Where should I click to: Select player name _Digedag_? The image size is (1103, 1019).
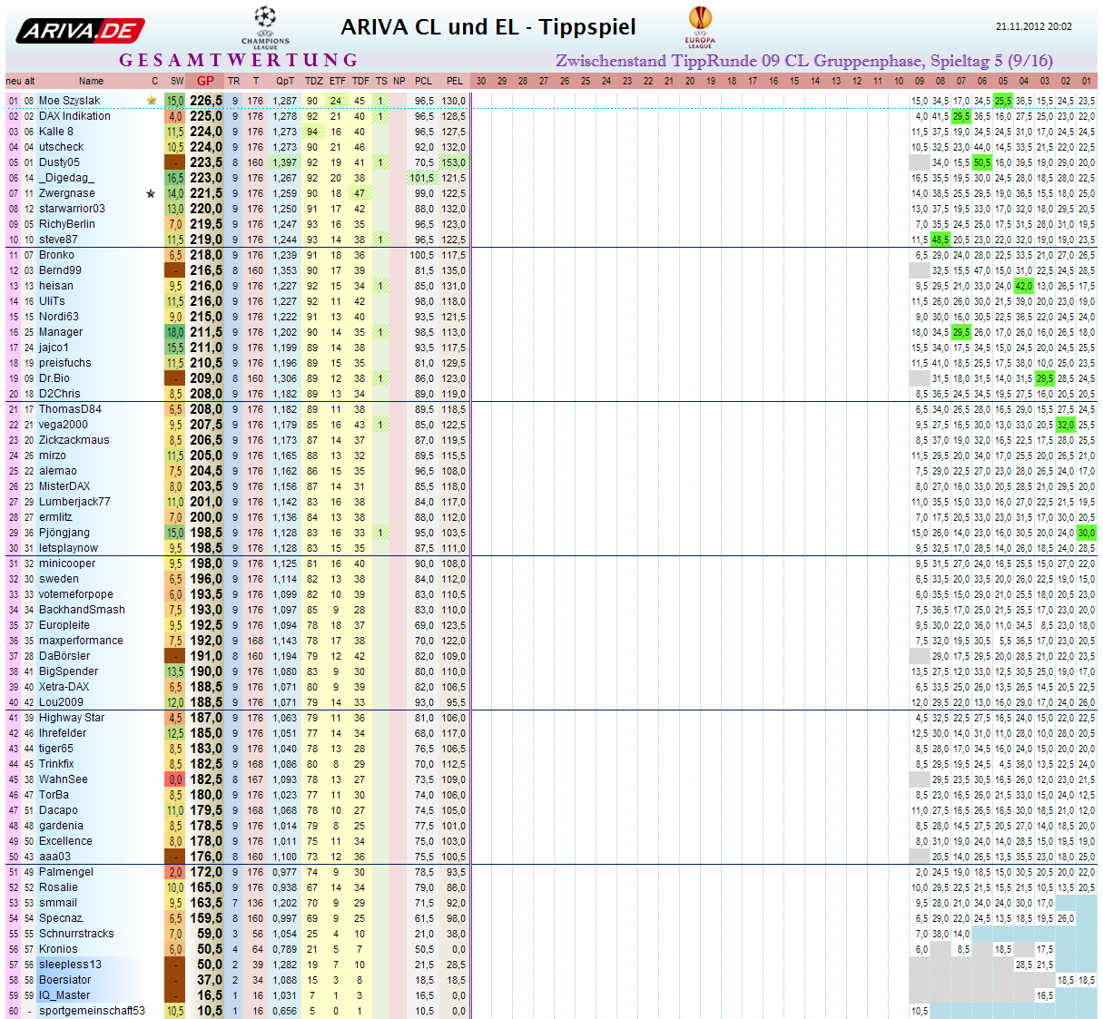(66, 178)
